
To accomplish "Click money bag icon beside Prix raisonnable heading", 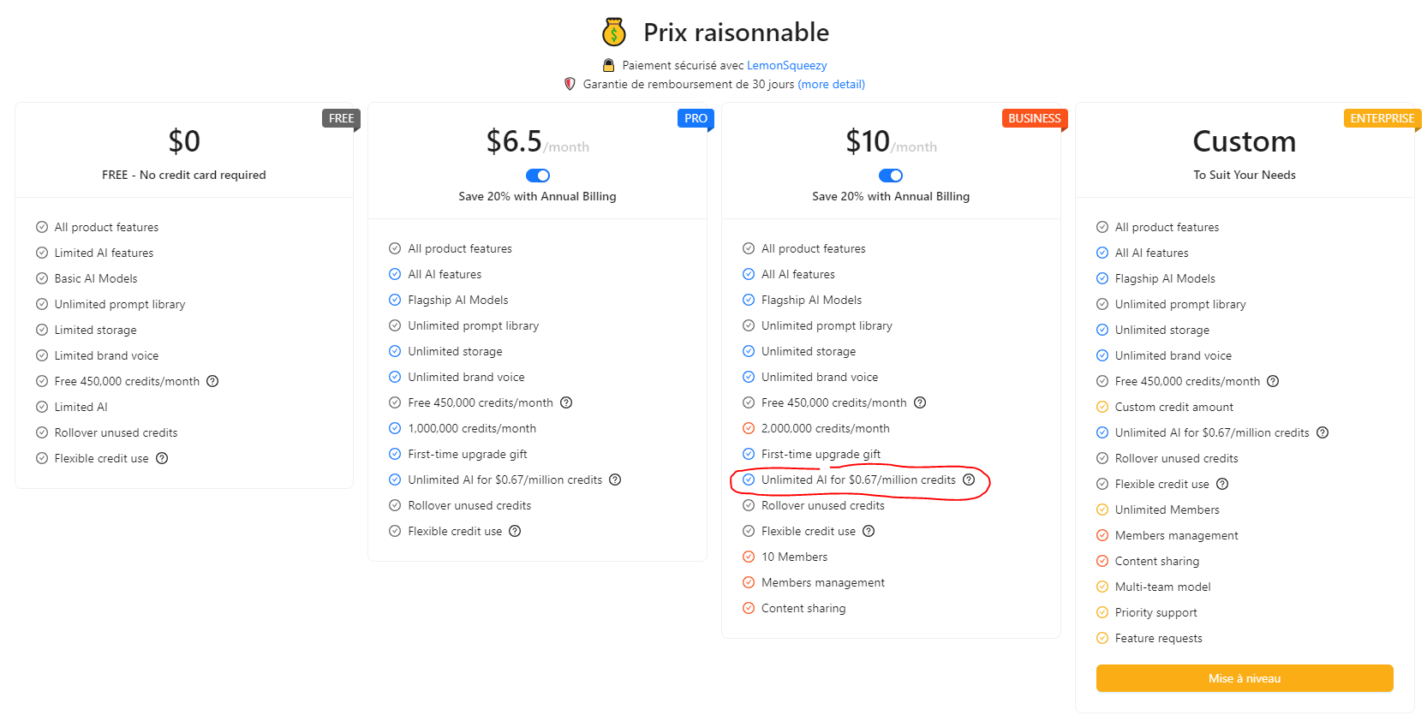I will (x=613, y=33).
